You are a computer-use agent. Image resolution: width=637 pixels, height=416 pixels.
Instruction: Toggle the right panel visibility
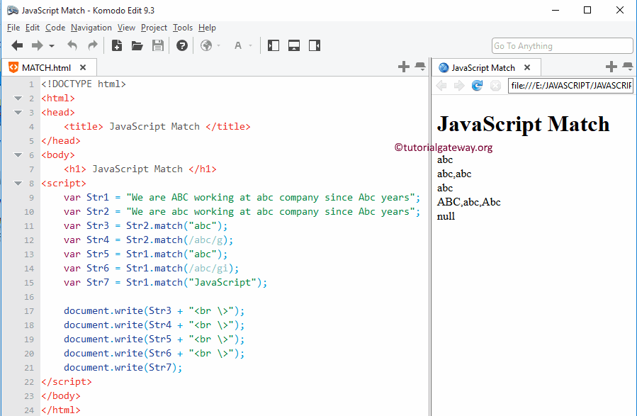pyautogui.click(x=314, y=45)
